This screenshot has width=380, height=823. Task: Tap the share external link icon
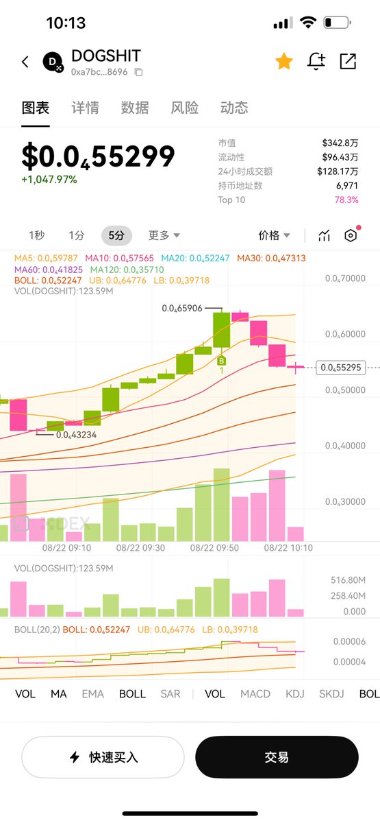[348, 61]
